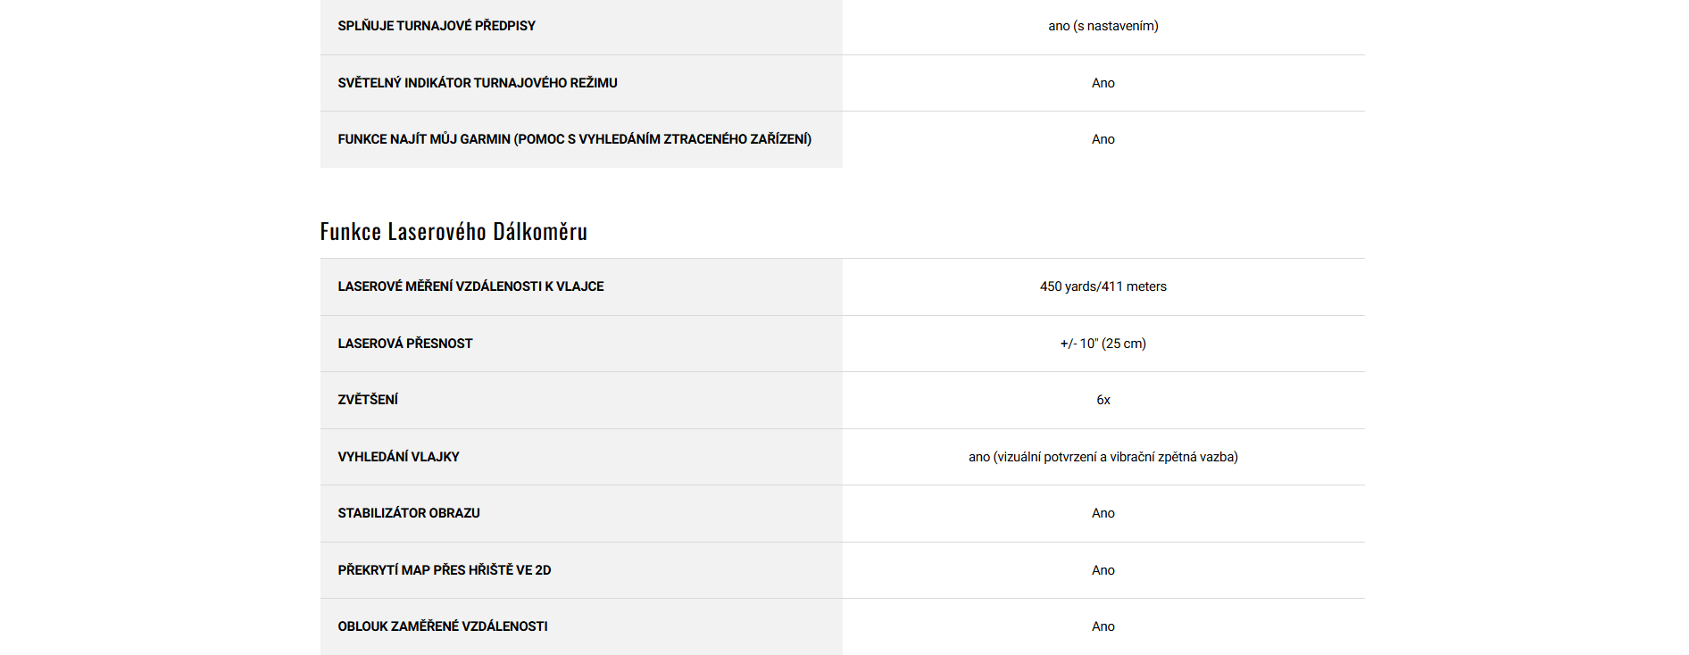The image size is (1689, 655).
Task: Click the 'ano (s nastavením)' value
Action: pos(1102,26)
